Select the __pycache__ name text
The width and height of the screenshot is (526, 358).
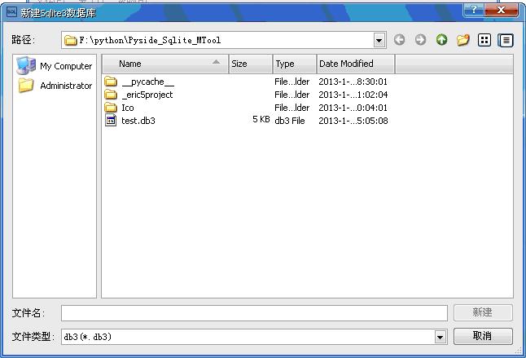(148, 82)
